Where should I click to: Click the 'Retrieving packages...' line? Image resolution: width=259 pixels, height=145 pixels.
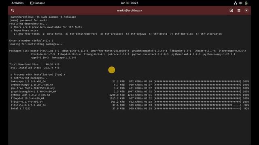(x=28, y=78)
